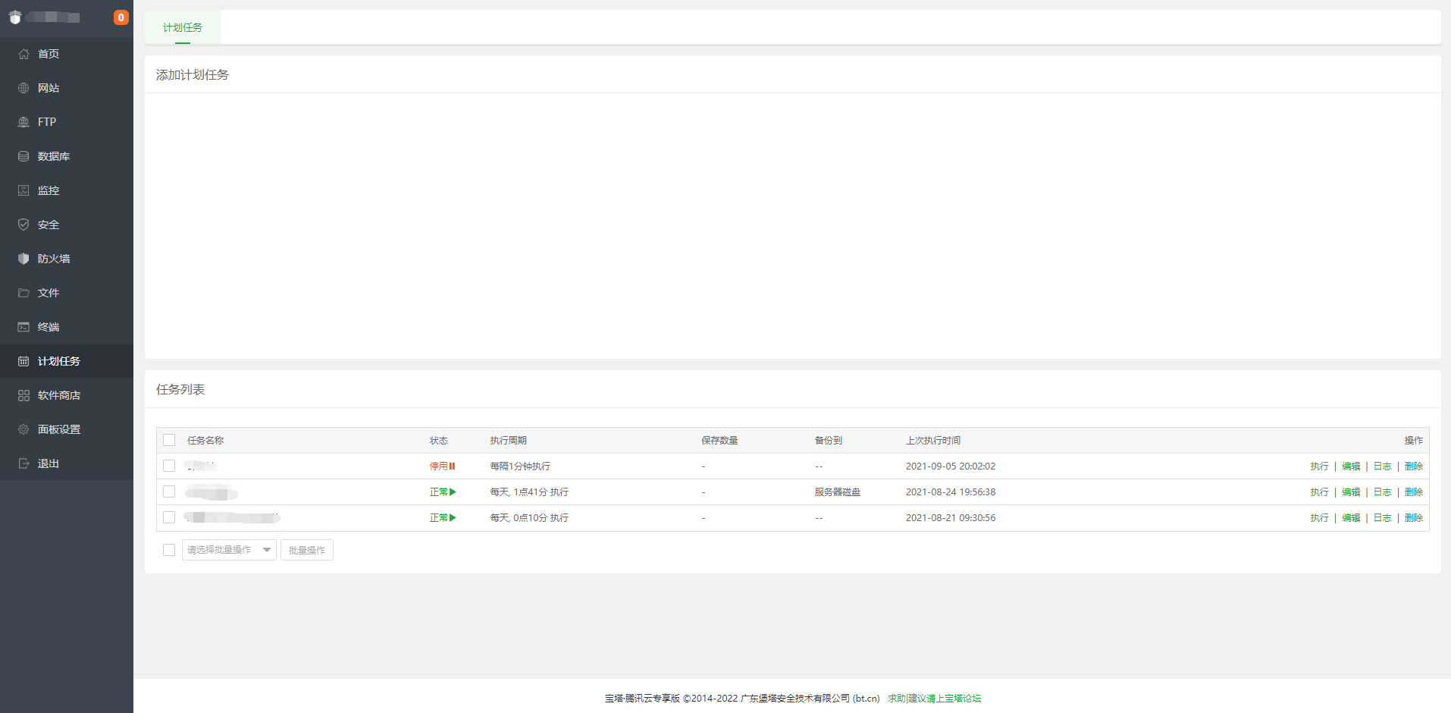The height and width of the screenshot is (713, 1451).
Task: Click the shield check icon beside 安全
Action: point(24,225)
